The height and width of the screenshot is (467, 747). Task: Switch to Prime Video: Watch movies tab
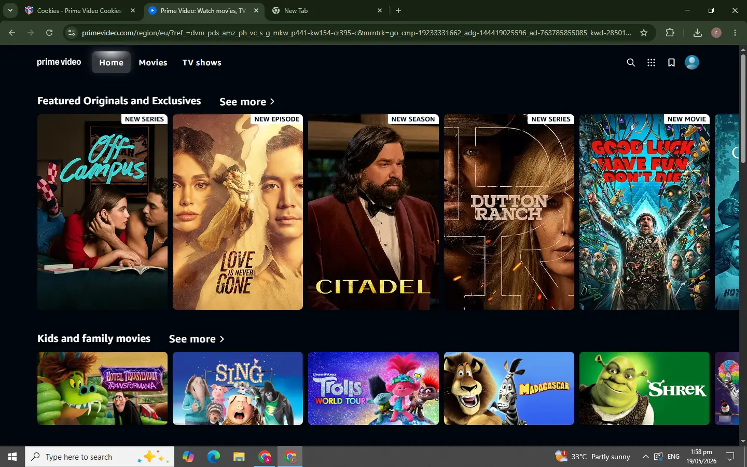tap(204, 10)
